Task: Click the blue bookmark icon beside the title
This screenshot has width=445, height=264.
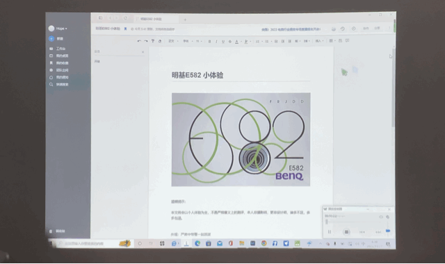Action: [x=125, y=29]
